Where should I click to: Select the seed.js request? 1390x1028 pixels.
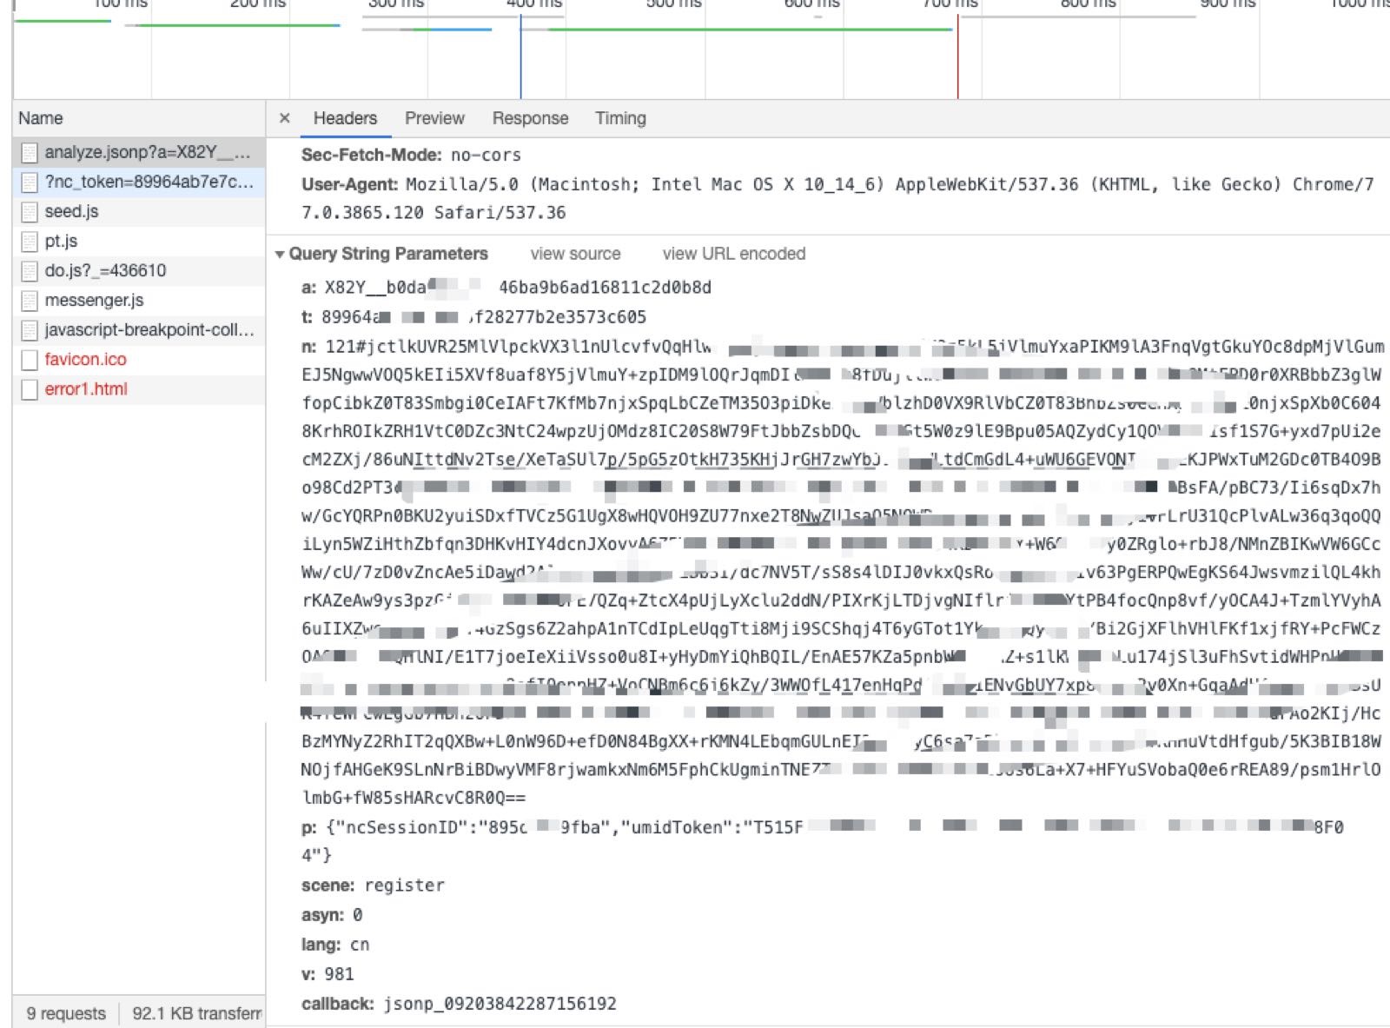pyautogui.click(x=139, y=211)
